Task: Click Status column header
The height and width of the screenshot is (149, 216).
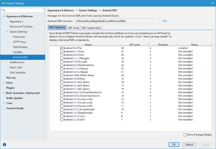Action: coord(194,44)
